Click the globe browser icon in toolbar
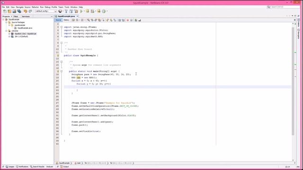 pos(60,11)
